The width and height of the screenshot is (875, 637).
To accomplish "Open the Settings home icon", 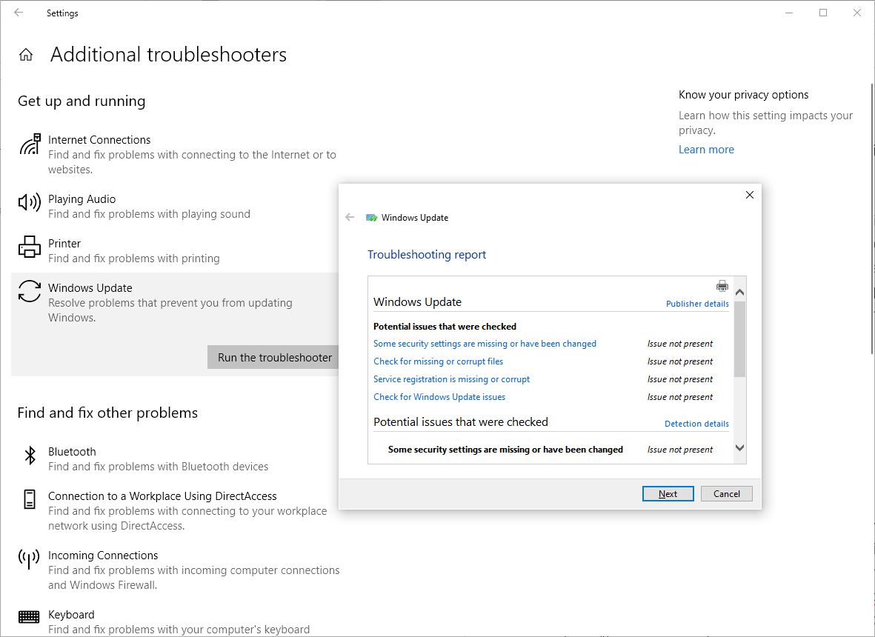I will click(x=26, y=55).
